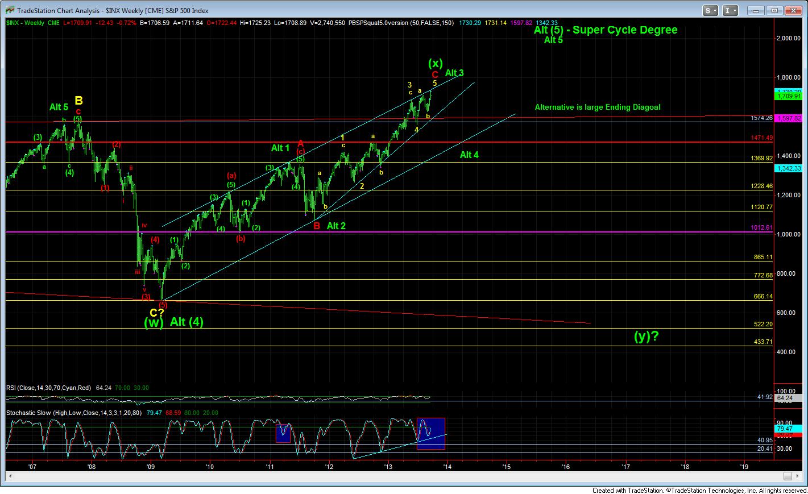Open the I interval link dropdown
Screen dimensions: 808x494
pos(731,10)
